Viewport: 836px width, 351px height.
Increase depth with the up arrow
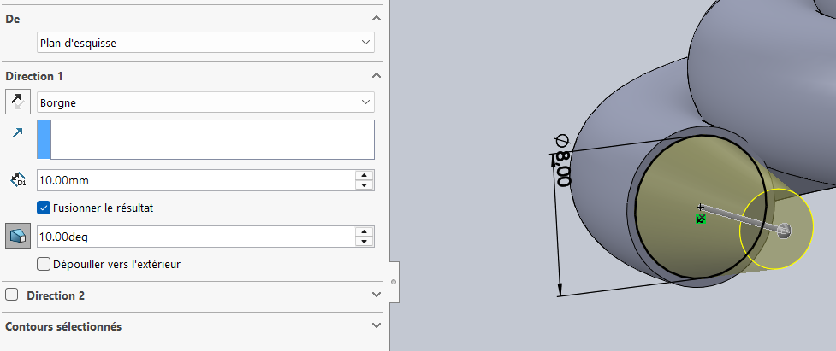click(365, 175)
